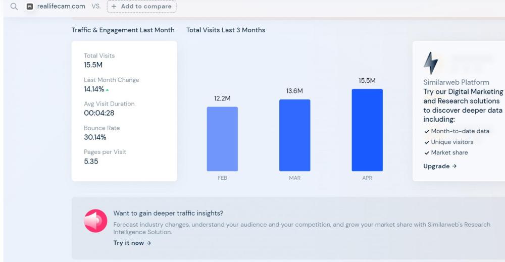The height and width of the screenshot is (262, 505).
Task: Click the checkmark next to Month-to-date data
Action: (427, 131)
